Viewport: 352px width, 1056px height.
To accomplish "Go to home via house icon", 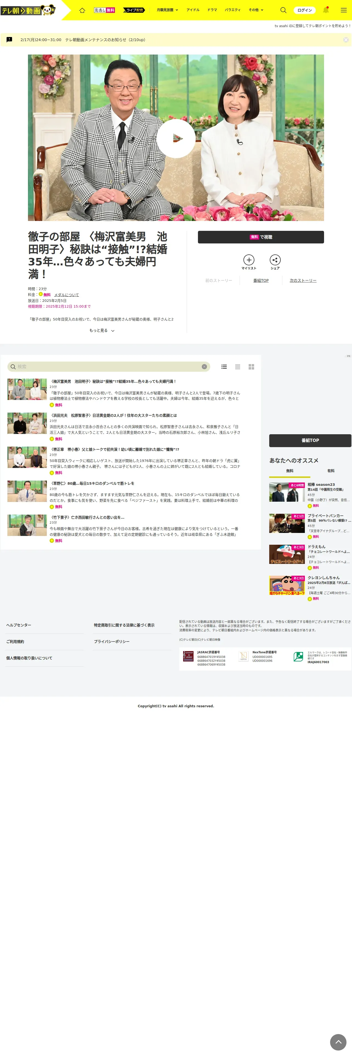I will point(82,10).
